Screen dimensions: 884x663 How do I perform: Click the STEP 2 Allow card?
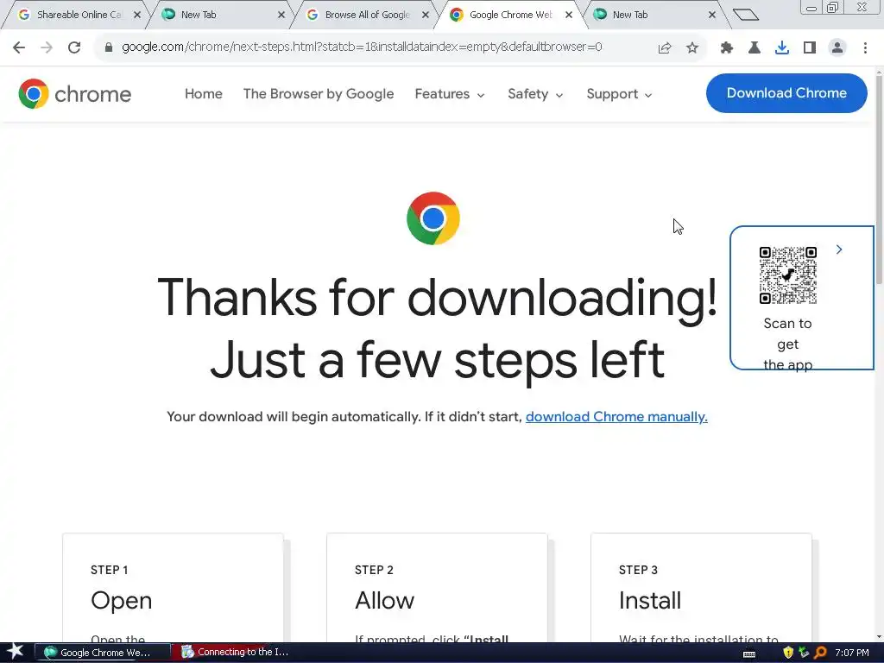pos(437,587)
